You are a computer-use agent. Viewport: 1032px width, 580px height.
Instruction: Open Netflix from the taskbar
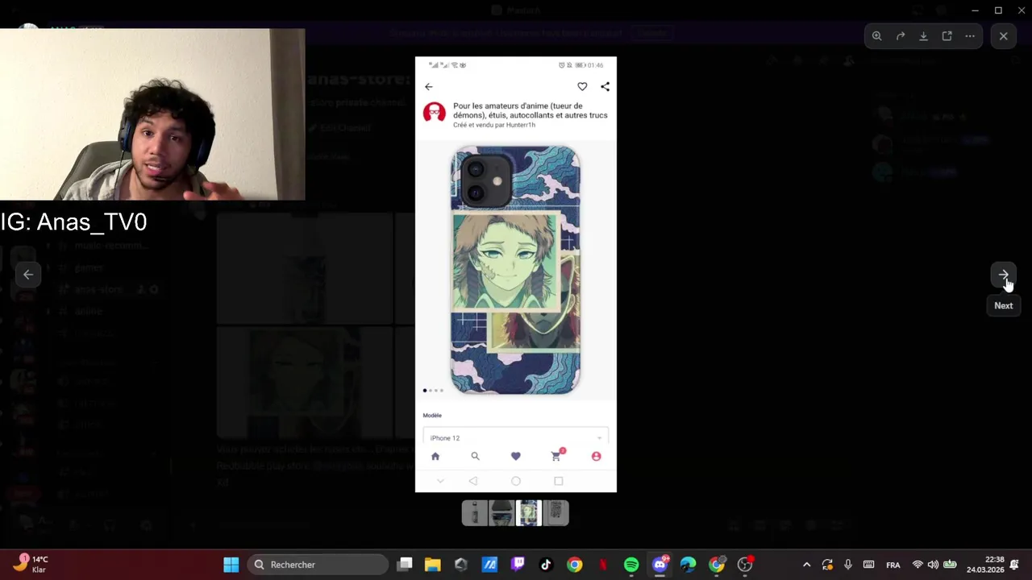click(603, 565)
